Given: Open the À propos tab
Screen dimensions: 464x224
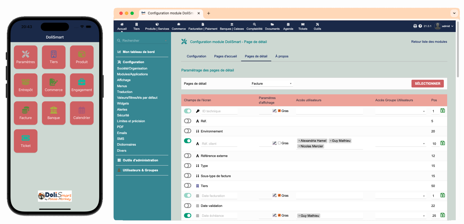Looking at the screenshot, I should [x=282, y=56].
